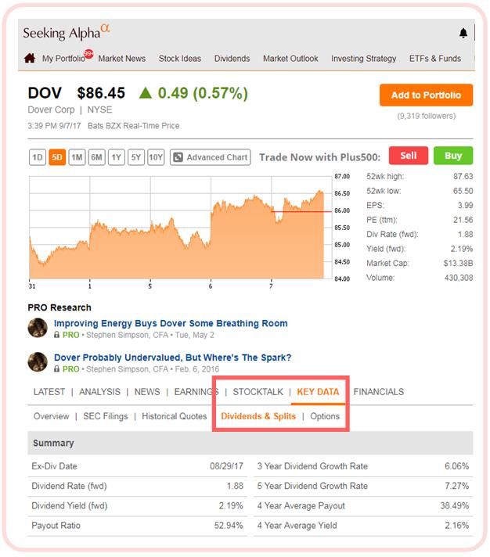Switch to the LATEST tab
Screen dimensions: 490x557
pyautogui.click(x=49, y=391)
